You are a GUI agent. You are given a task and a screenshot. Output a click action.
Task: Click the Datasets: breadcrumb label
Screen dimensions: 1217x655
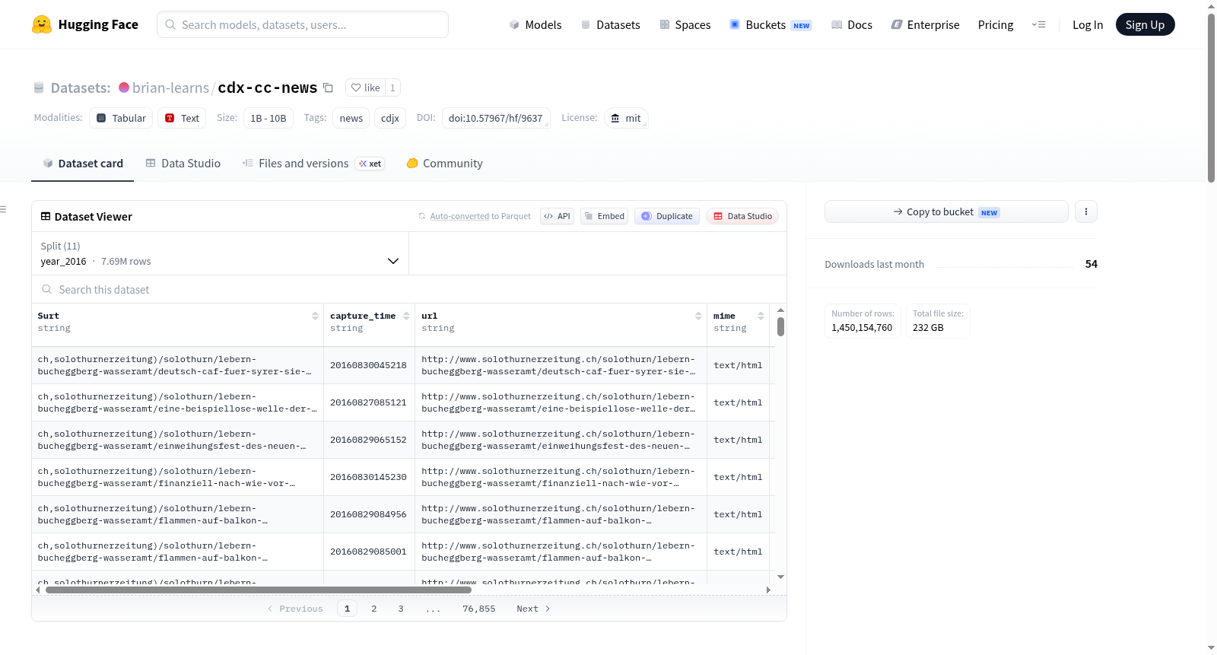pyautogui.click(x=81, y=87)
